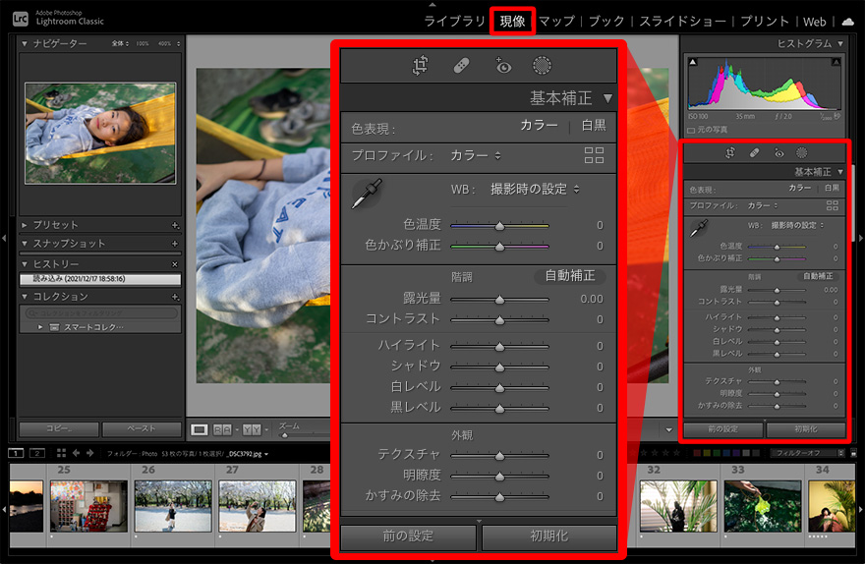
Task: Switch to the ライブラリ module
Action: [x=454, y=21]
